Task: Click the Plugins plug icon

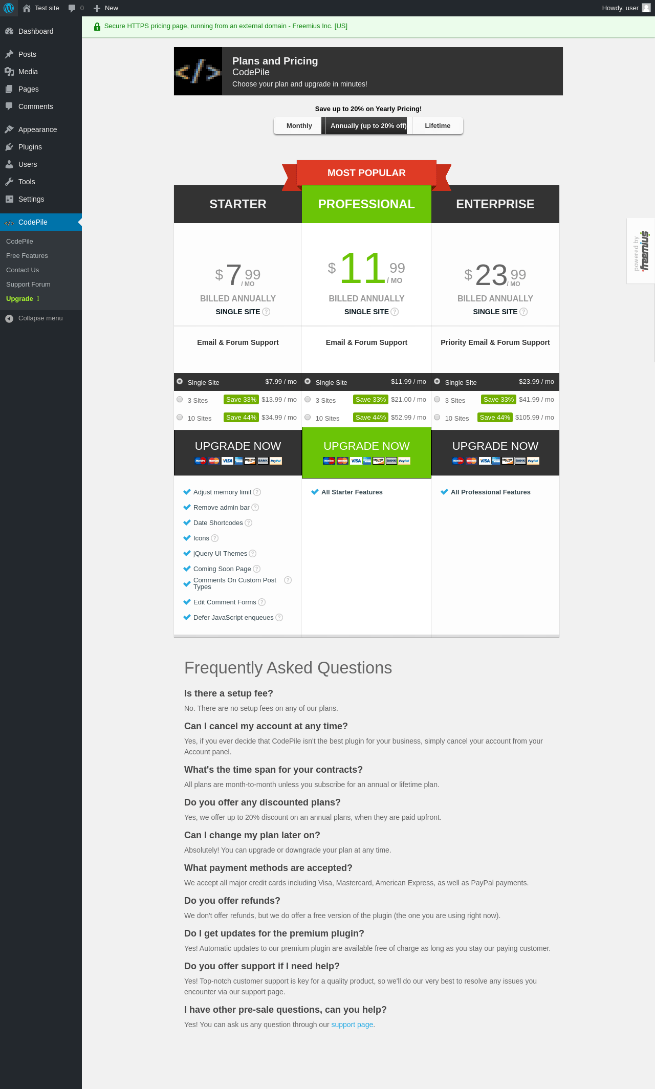Action: 9,147
